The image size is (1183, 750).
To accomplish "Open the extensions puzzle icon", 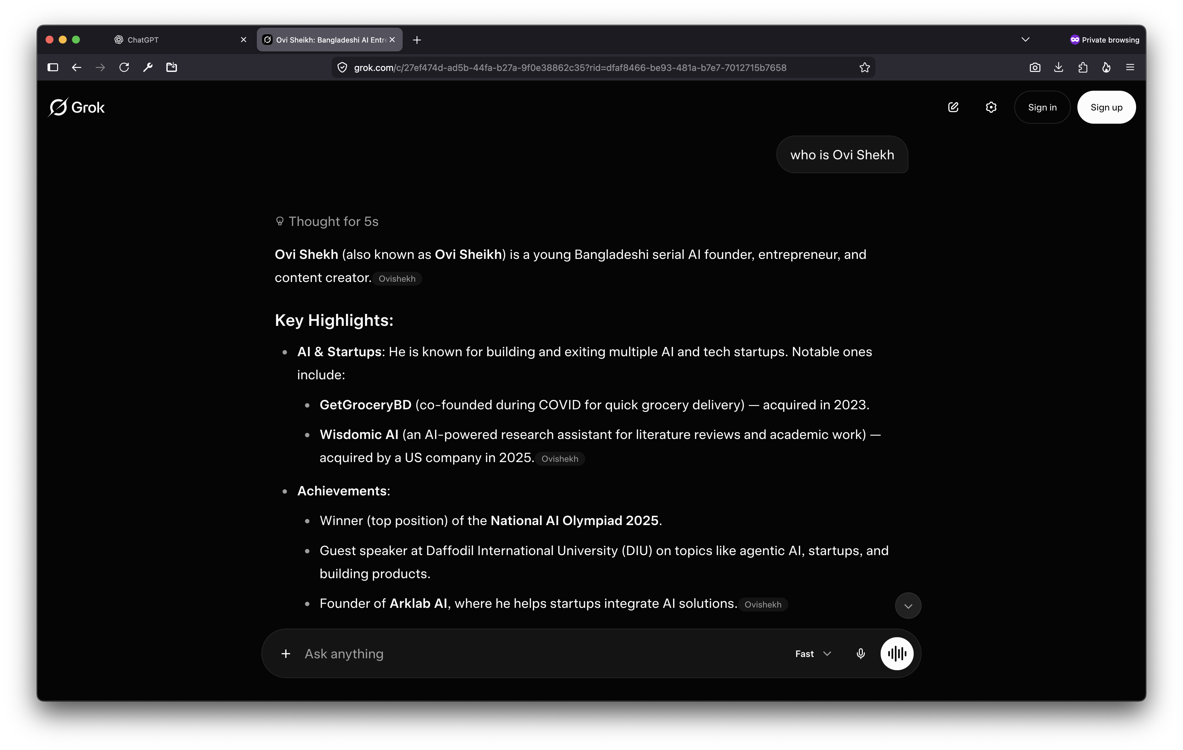I will point(1082,67).
